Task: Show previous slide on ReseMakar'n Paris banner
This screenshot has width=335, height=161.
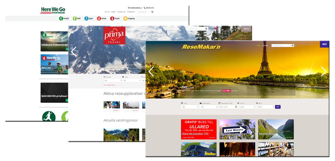Action: pyautogui.click(x=151, y=71)
